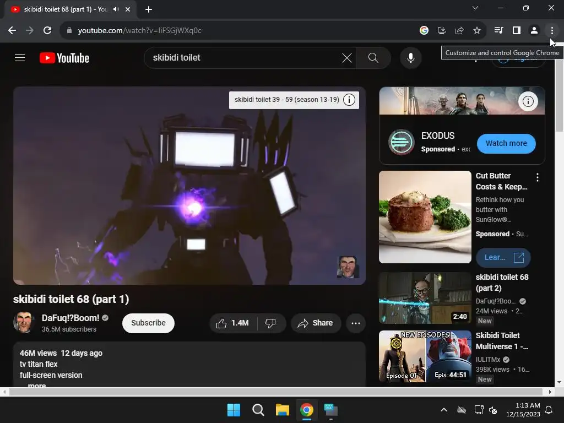Open File Explorer from taskbar
564x423 pixels.
pos(283,410)
